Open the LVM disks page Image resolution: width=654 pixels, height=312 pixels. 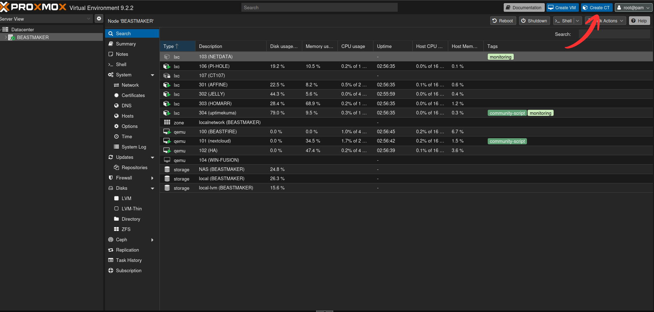point(132,199)
